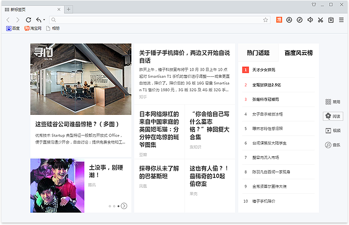Switch to the 热门话题 tab
The image size is (349, 225).
(x=258, y=53)
